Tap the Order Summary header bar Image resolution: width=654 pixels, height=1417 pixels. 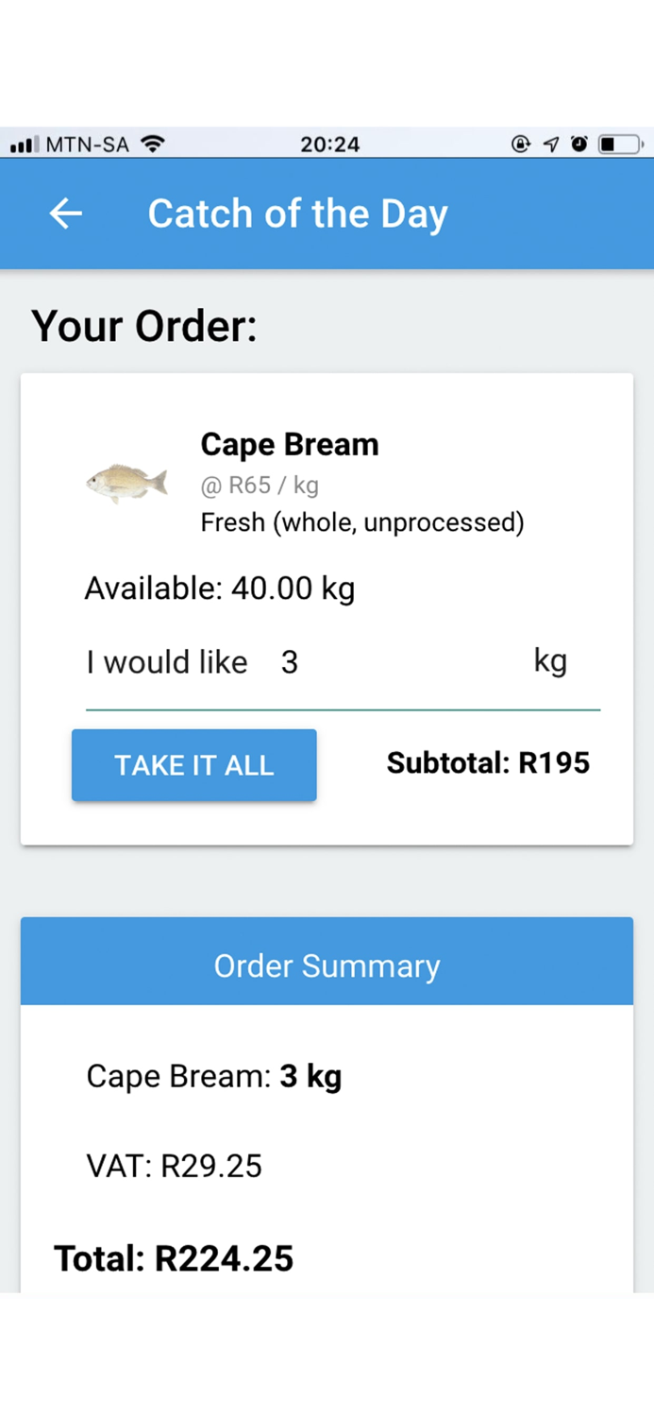tap(327, 966)
